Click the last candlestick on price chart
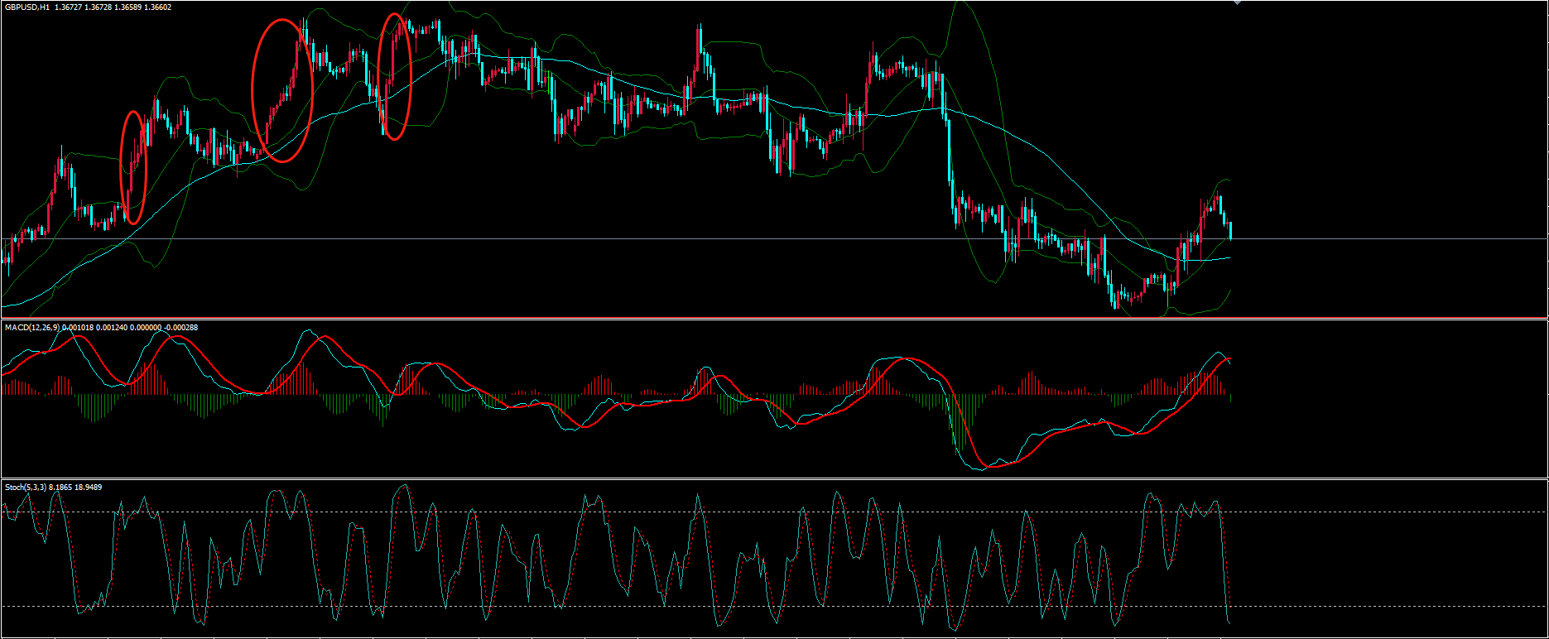Screen dimensions: 1549x639 pyautogui.click(x=1231, y=230)
